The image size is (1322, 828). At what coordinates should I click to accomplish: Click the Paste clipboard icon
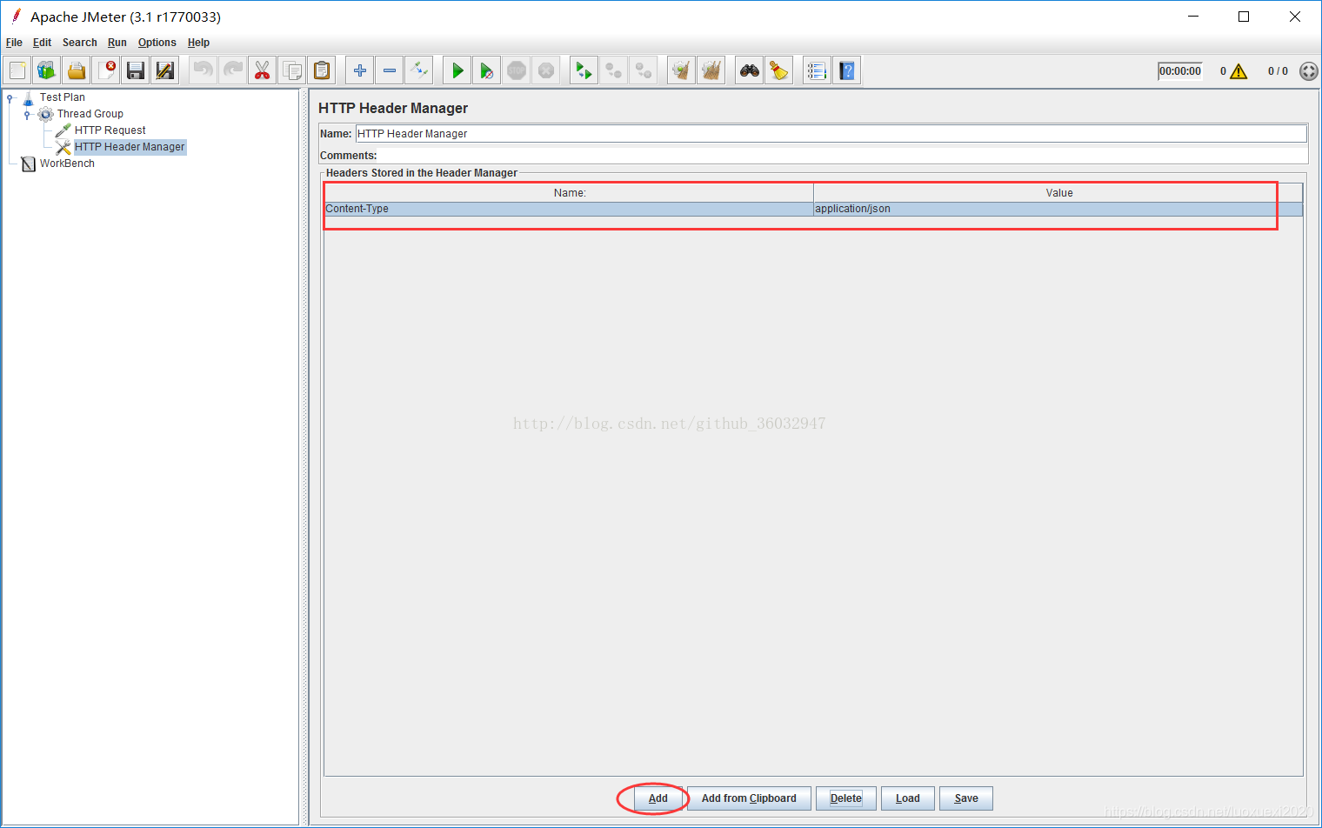coord(322,70)
